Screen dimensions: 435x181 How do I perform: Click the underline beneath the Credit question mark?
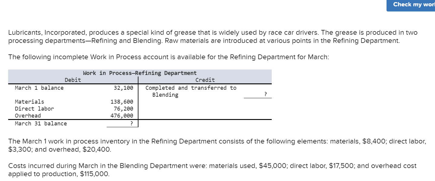pos(257,97)
